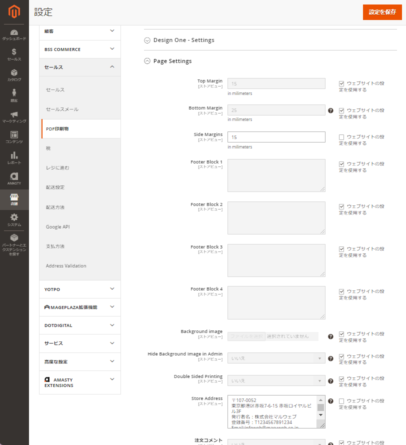The height and width of the screenshot is (445, 406).
Task: Click help icon beside Bottom Margin
Action: [x=330, y=110]
